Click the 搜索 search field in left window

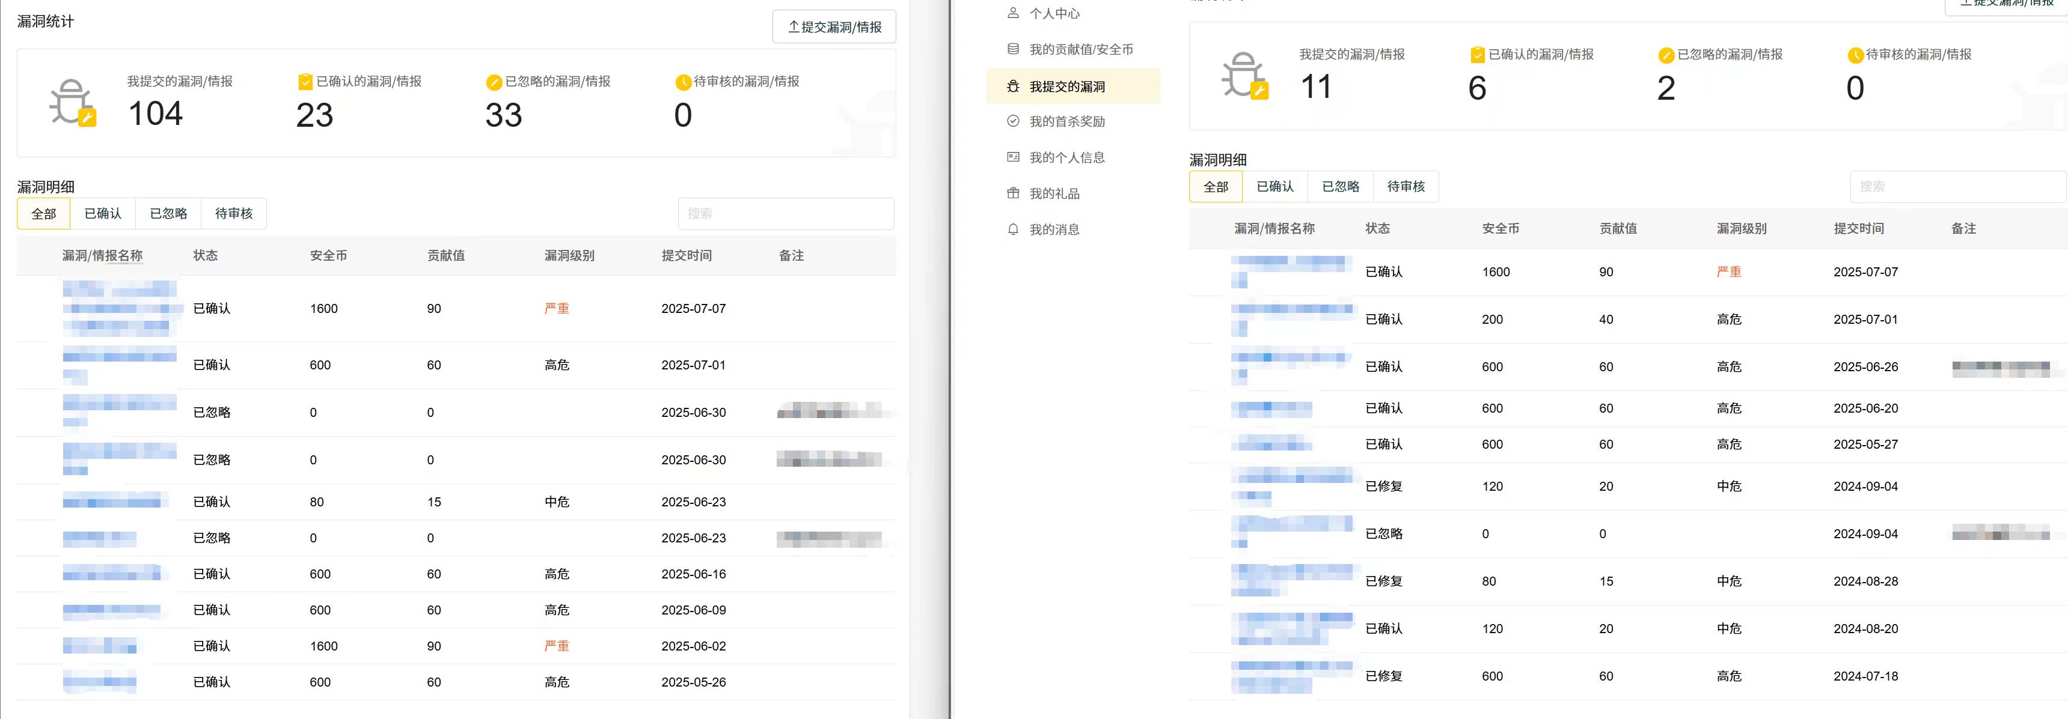coord(786,213)
